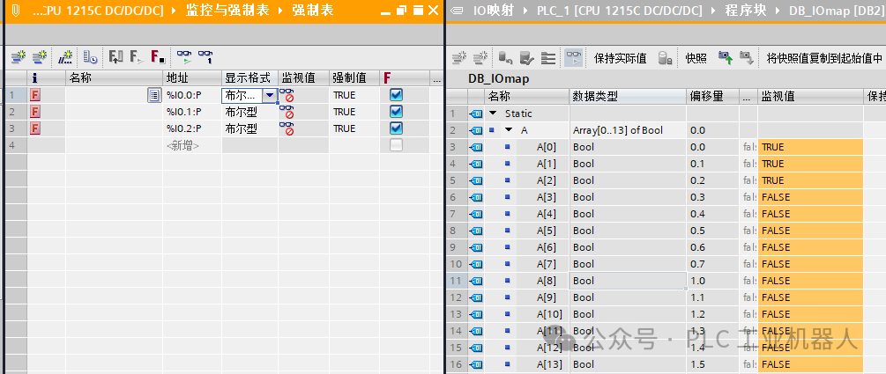
Task: Open the display format dropdown for %I0.0:P
Action: (x=270, y=95)
